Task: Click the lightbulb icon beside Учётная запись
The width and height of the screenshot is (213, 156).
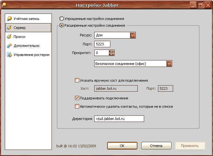Action: pyautogui.click(x=9, y=19)
